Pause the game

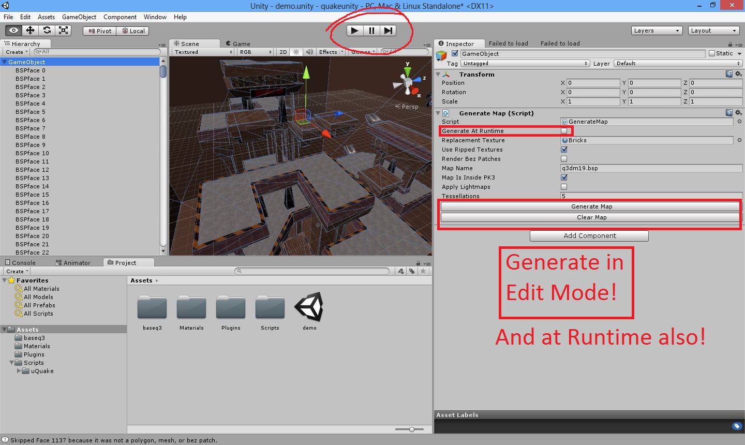pos(371,31)
